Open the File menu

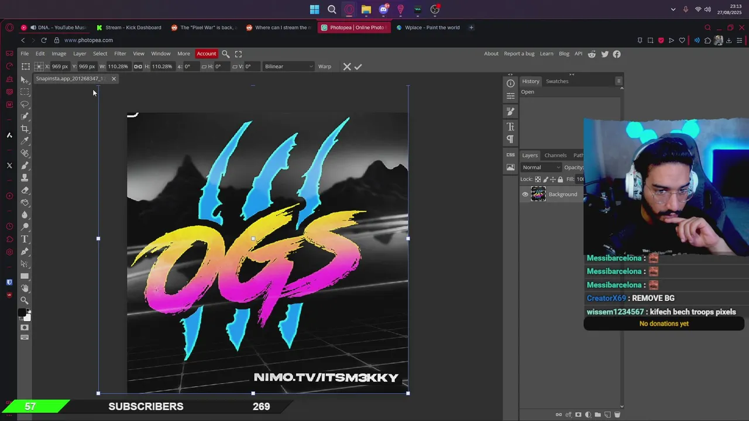coord(25,54)
